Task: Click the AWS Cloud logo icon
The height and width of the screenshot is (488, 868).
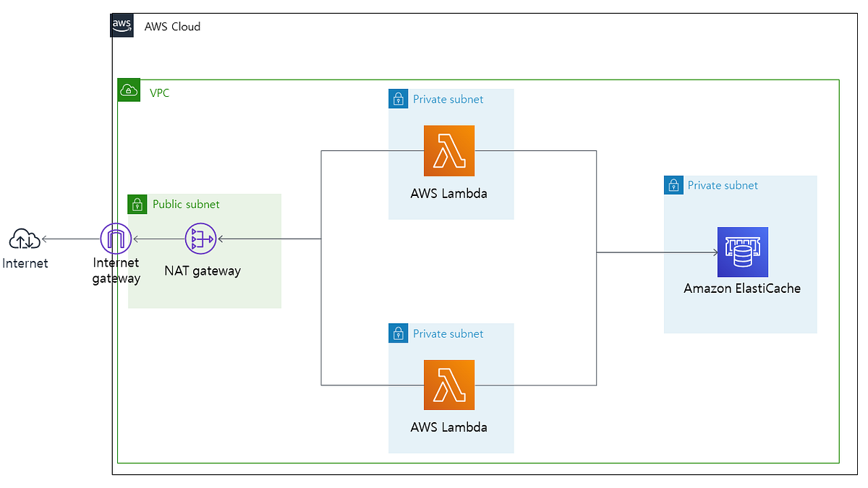Action: pyautogui.click(x=122, y=25)
